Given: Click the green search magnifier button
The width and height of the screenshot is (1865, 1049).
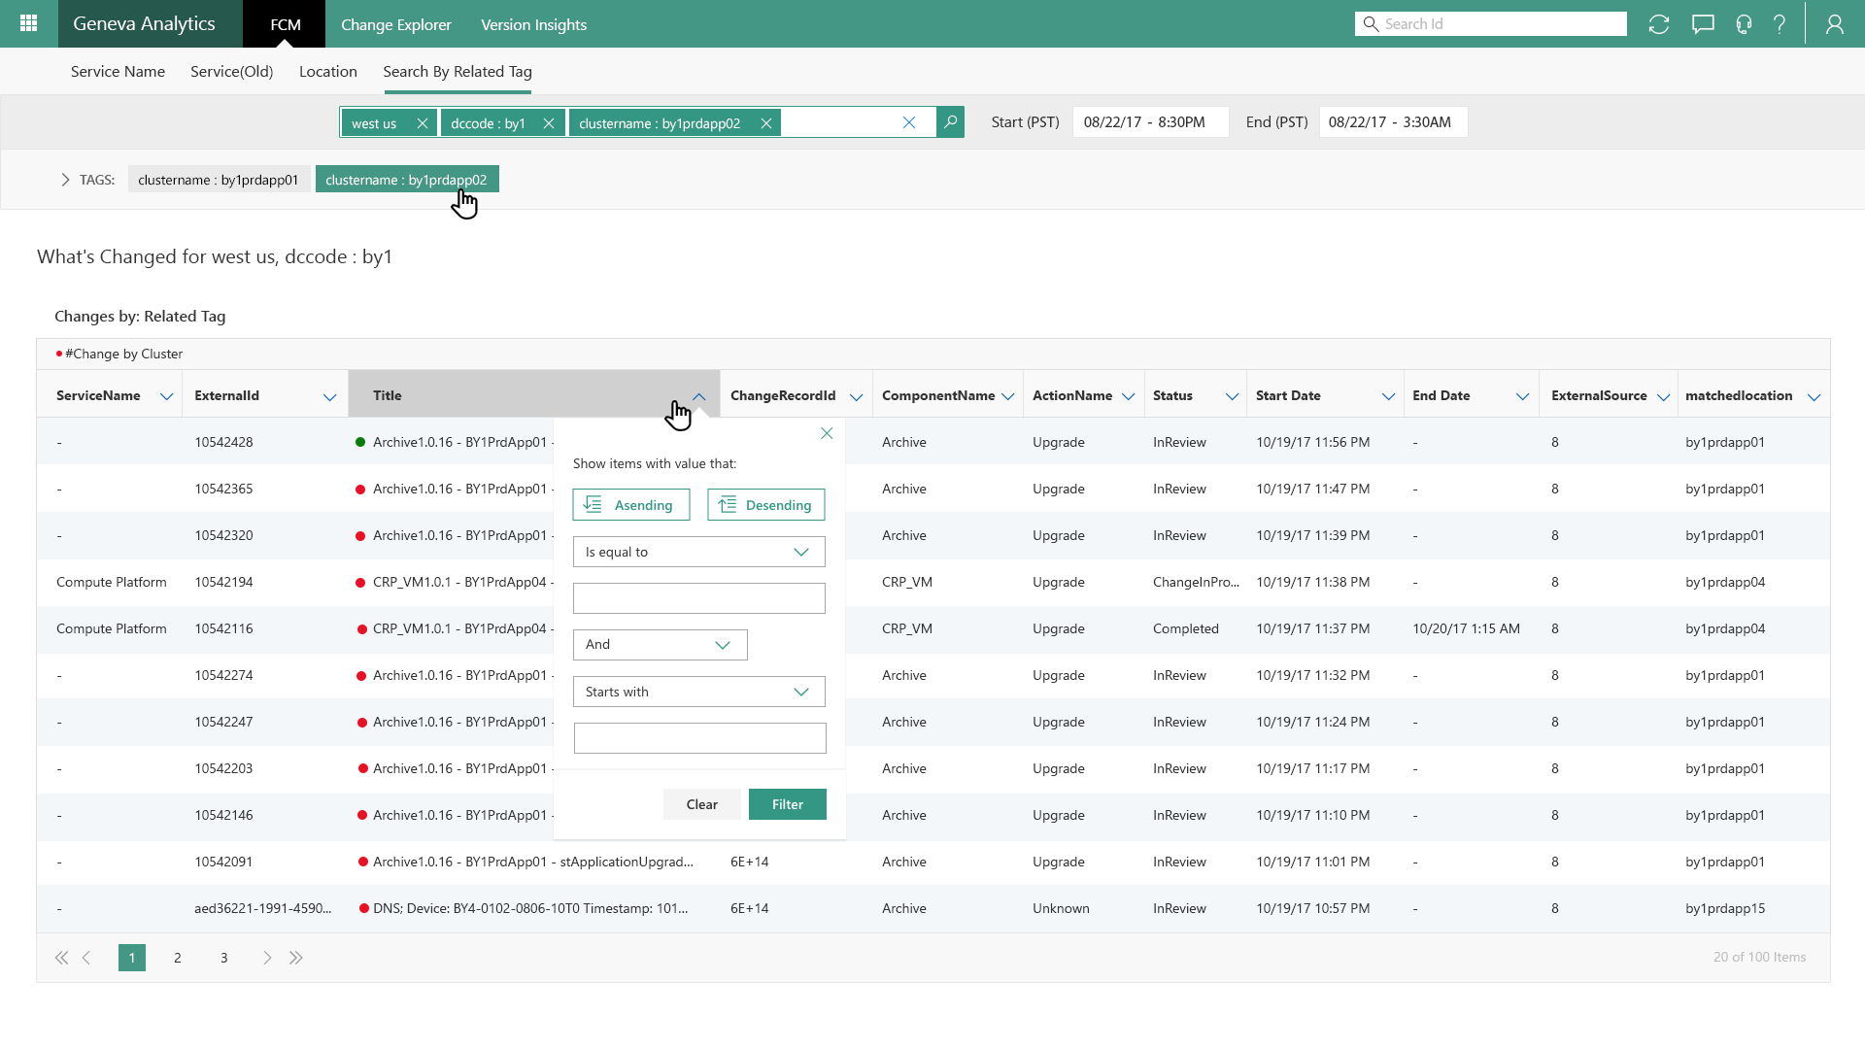Looking at the screenshot, I should [951, 122].
